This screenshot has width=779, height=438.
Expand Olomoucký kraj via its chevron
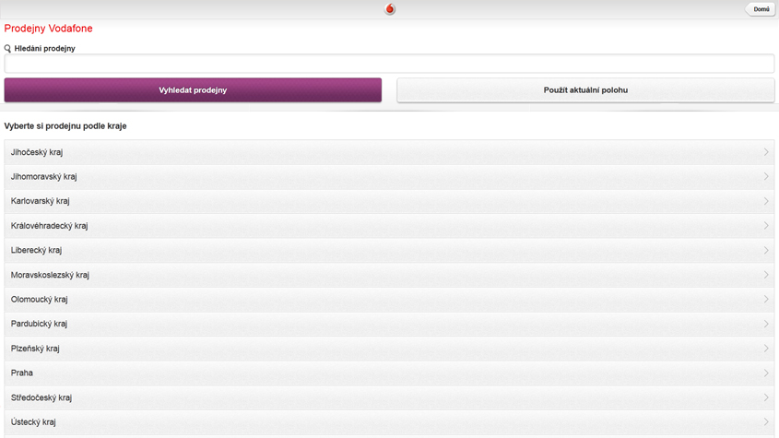point(766,300)
